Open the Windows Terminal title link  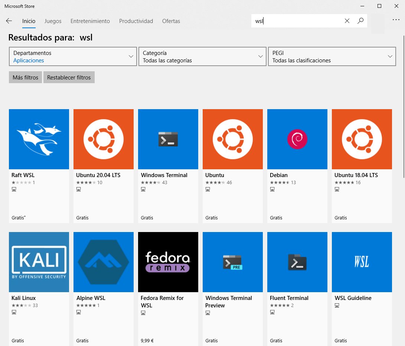click(x=164, y=175)
